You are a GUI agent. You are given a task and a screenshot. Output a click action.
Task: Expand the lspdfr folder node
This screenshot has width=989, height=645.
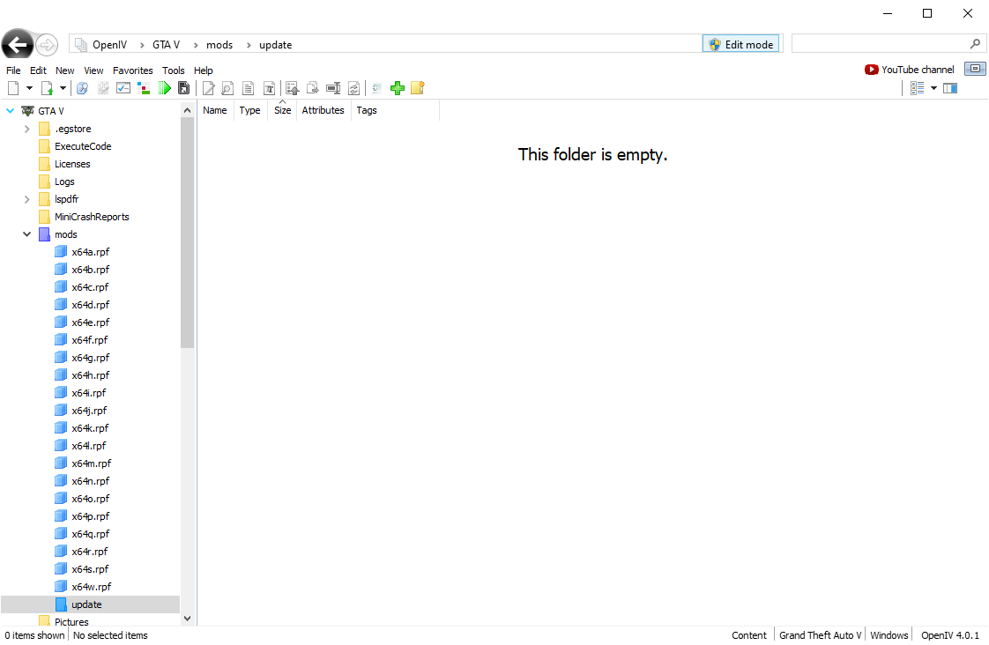click(x=26, y=199)
